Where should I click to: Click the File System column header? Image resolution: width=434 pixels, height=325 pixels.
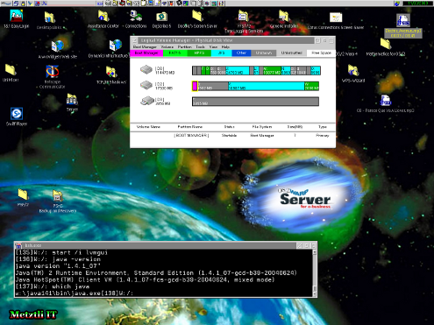pos(262,127)
